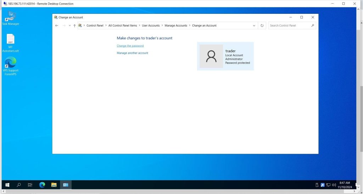Expand chevron after User Accounts breadcrumb

point(162,26)
